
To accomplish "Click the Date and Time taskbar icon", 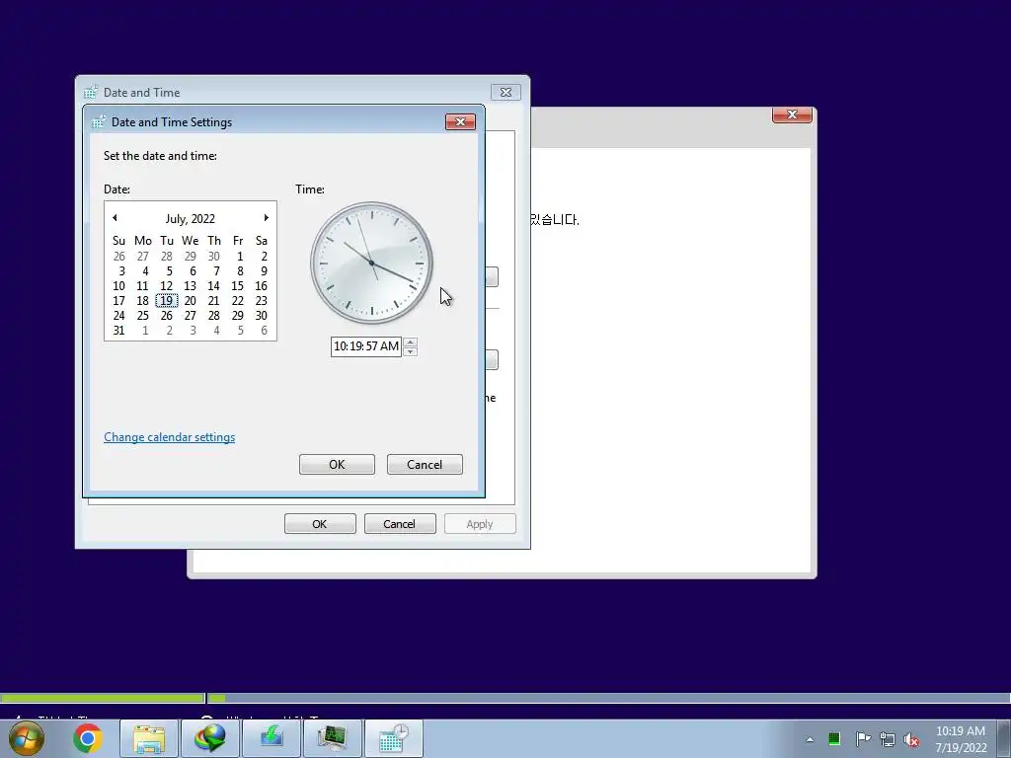I will (x=393, y=738).
